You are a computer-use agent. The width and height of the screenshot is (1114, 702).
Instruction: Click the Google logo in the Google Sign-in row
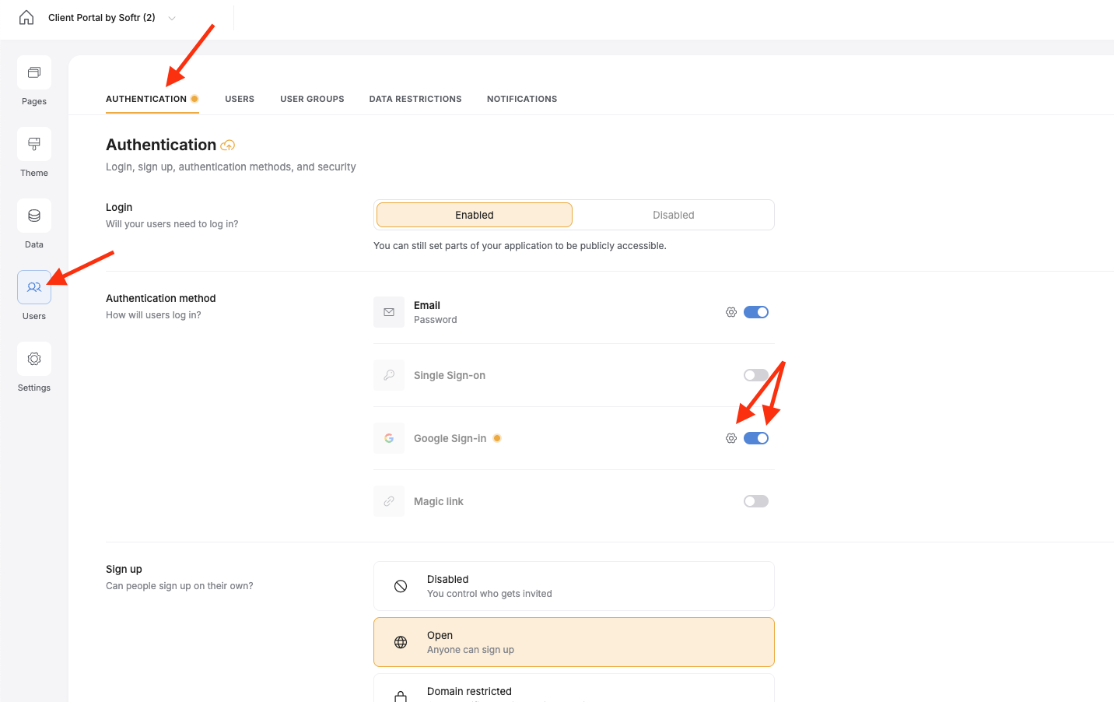pos(388,437)
